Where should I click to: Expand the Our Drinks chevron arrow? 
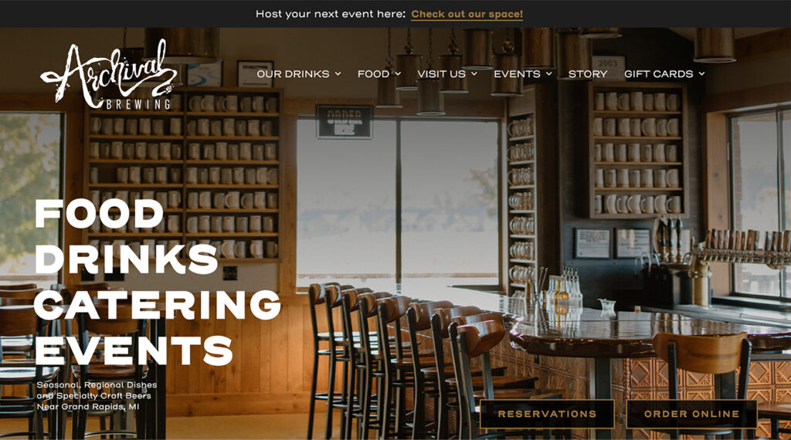[x=338, y=74]
